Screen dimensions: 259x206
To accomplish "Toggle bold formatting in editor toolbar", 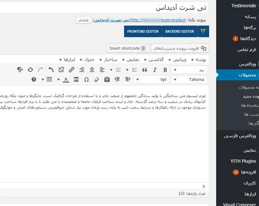I will (165, 70).
